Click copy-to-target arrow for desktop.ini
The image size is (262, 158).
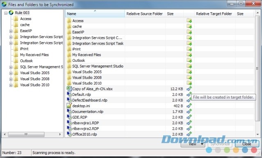[x=189, y=106]
